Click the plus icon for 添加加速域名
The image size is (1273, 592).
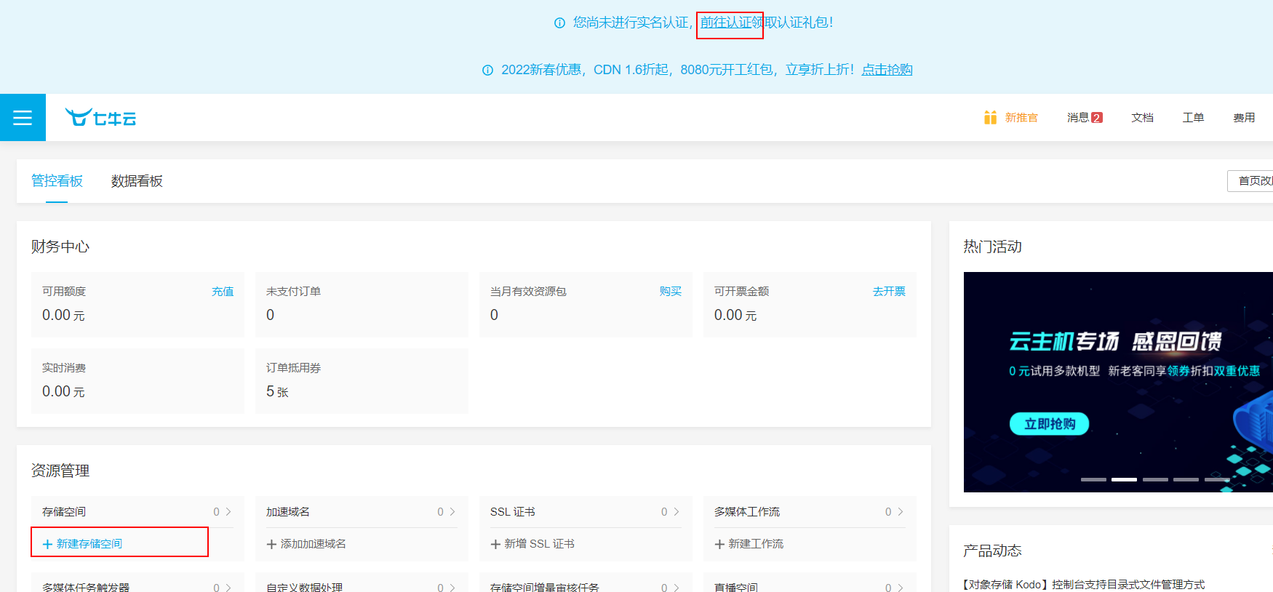coord(271,544)
